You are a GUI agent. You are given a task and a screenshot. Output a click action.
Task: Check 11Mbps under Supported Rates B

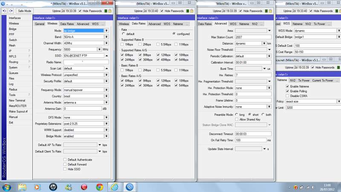click(176, 44)
